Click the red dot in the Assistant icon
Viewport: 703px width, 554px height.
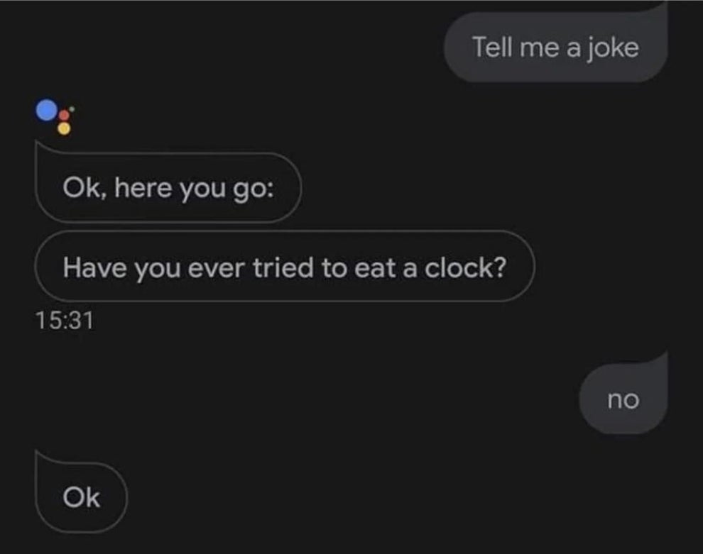64,115
